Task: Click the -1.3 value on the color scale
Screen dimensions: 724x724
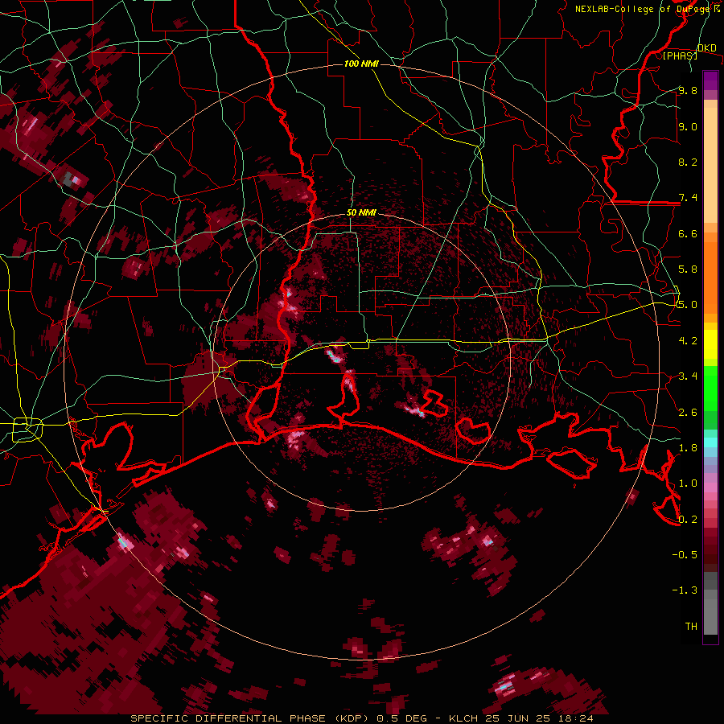Action: (685, 590)
